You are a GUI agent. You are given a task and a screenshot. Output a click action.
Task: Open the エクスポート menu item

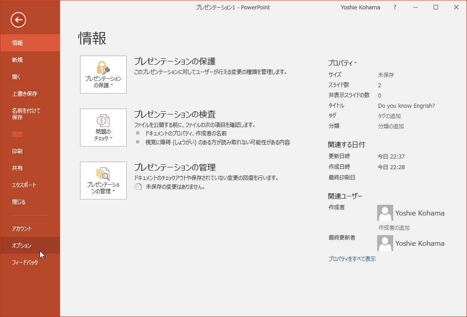[30, 185]
